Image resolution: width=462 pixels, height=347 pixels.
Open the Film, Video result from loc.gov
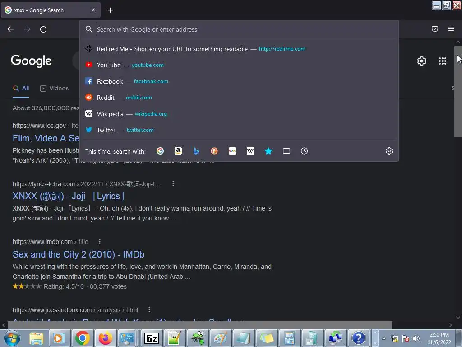tap(46, 138)
